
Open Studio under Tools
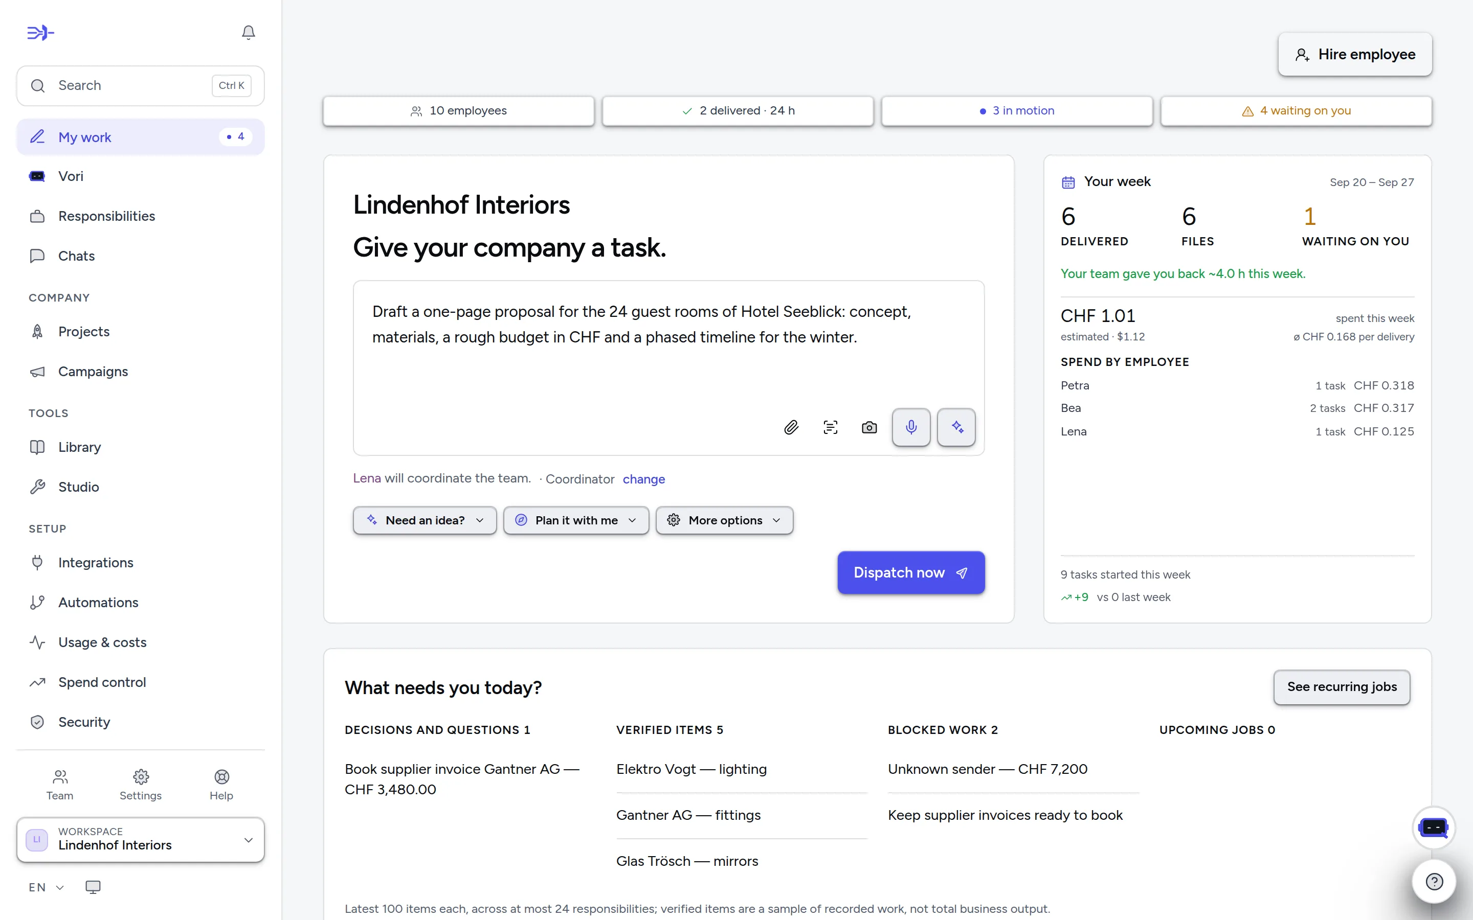pos(141,487)
